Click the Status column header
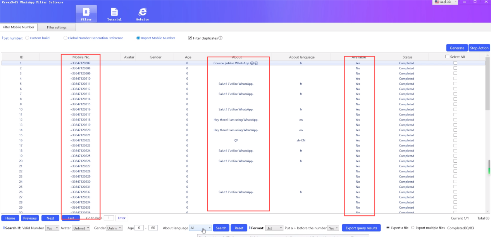Viewport: 491px width, 237px height. click(x=407, y=57)
